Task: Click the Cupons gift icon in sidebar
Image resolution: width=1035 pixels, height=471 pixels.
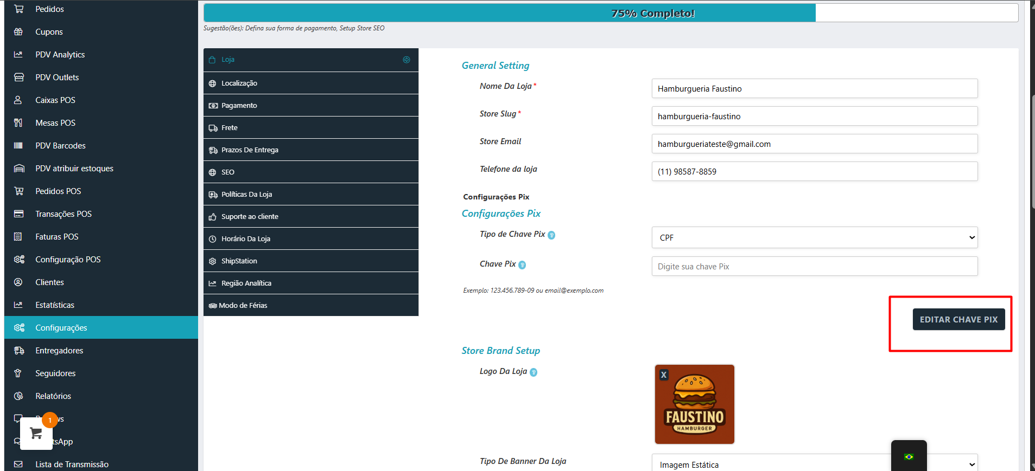Action: pos(18,32)
